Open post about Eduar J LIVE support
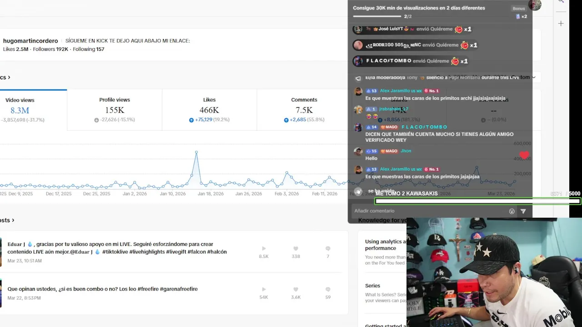Image resolution: width=582 pixels, height=327 pixels. (117, 248)
